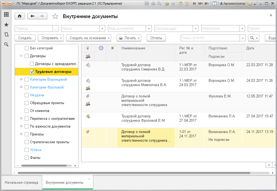Uncheck the Трудовые договоры checkbox
This screenshot has height=191, width=277.
click(x=32, y=71)
